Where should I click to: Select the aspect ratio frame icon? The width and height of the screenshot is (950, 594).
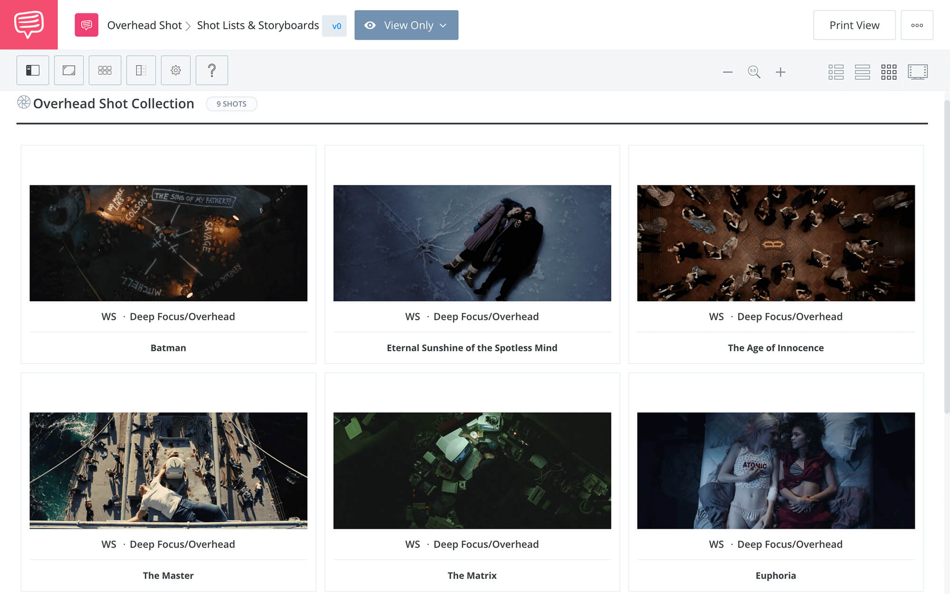pyautogui.click(x=69, y=70)
